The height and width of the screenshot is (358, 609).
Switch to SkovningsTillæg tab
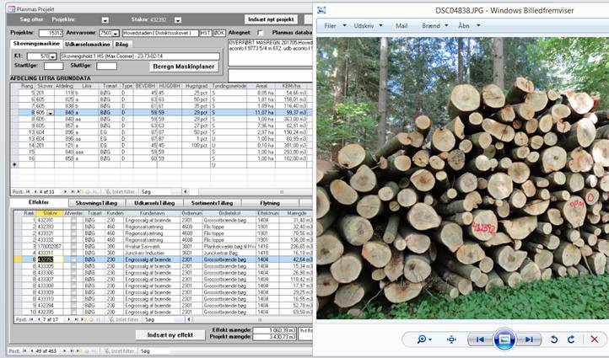click(97, 203)
